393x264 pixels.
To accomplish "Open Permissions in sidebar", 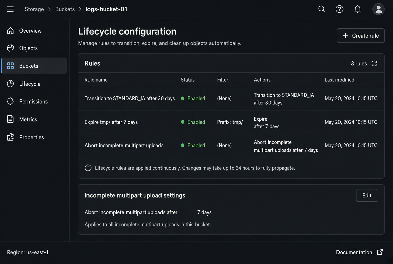I will 33,101.
